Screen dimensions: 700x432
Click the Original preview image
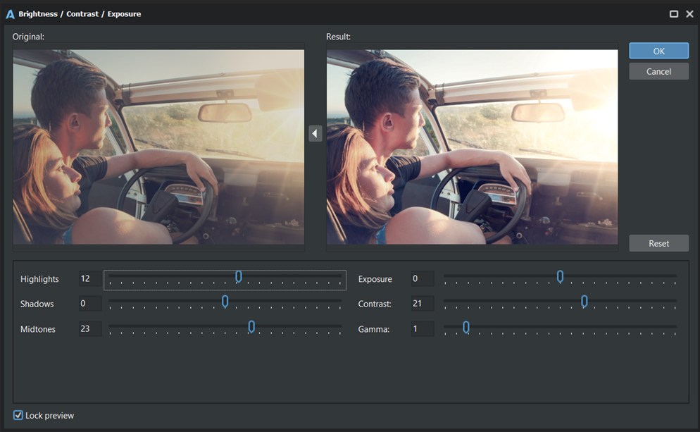(158, 147)
